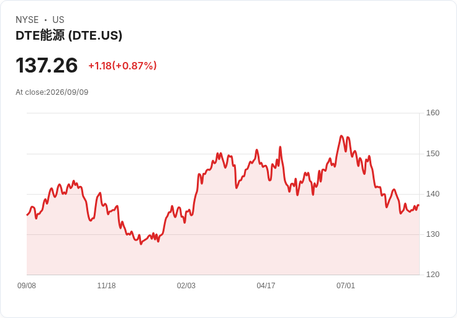Click the 07/01 date axis label
457x318 pixels.
[x=346, y=286]
